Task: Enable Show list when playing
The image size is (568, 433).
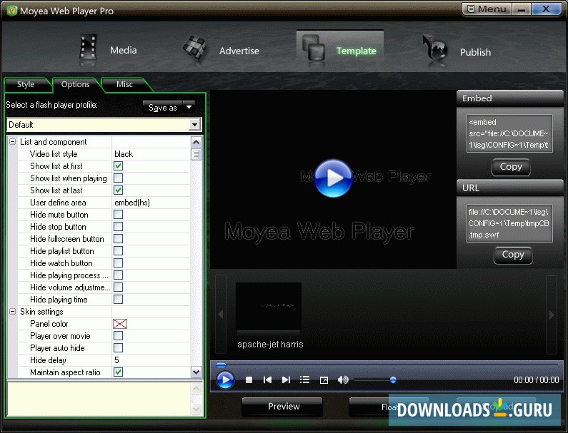Action: click(x=118, y=178)
